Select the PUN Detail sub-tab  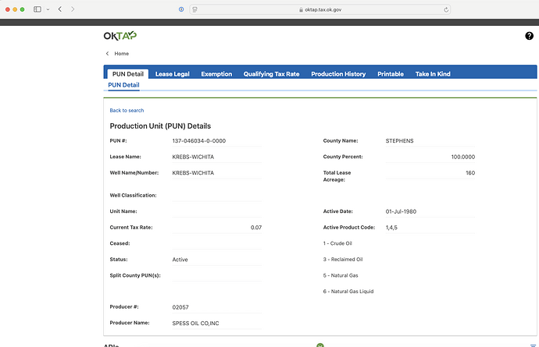coord(123,85)
